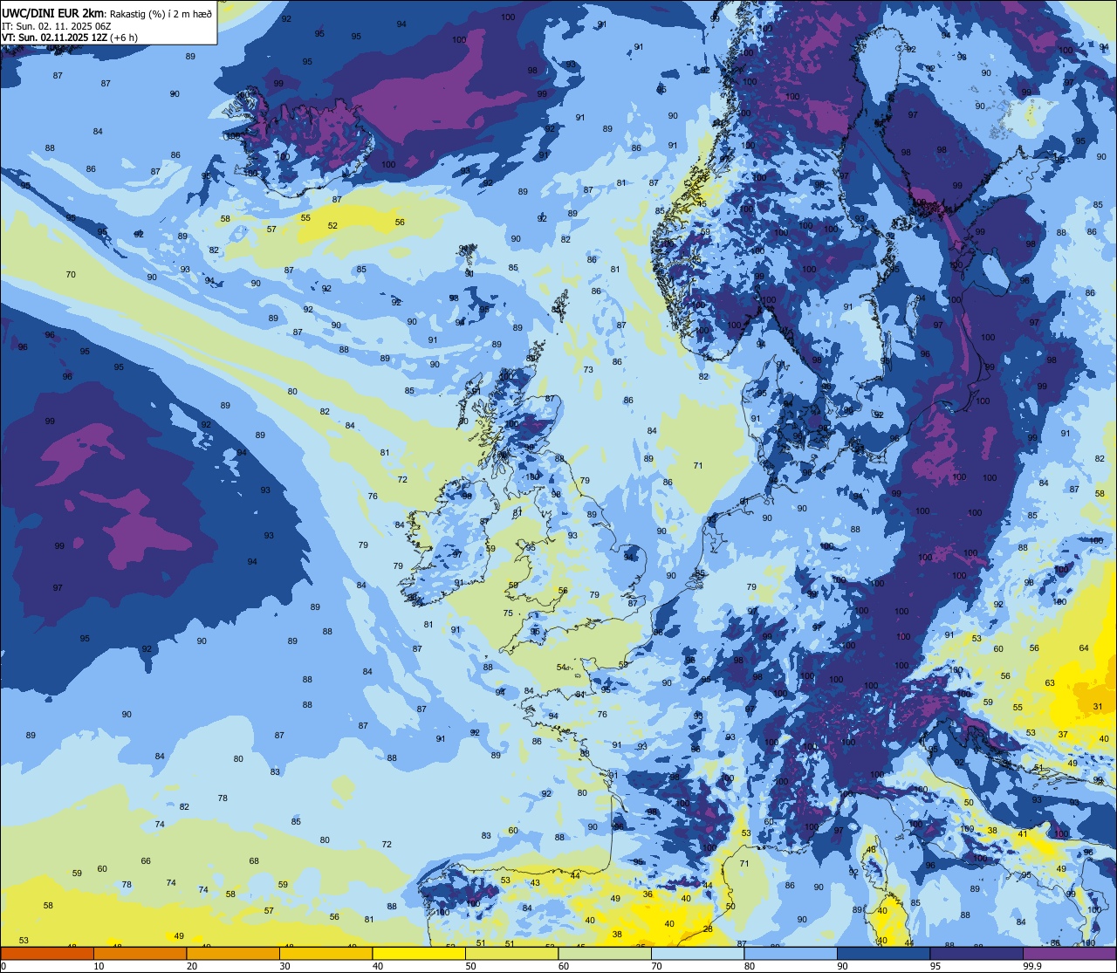Viewport: 1117px width, 973px height.
Task: Click the '30' label under the legend bar
Action: pos(284,966)
